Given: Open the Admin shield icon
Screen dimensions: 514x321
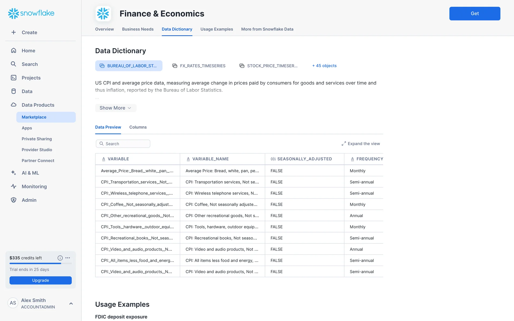Looking at the screenshot, I should [x=14, y=200].
